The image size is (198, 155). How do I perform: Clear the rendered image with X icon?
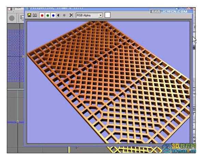(x=71, y=15)
